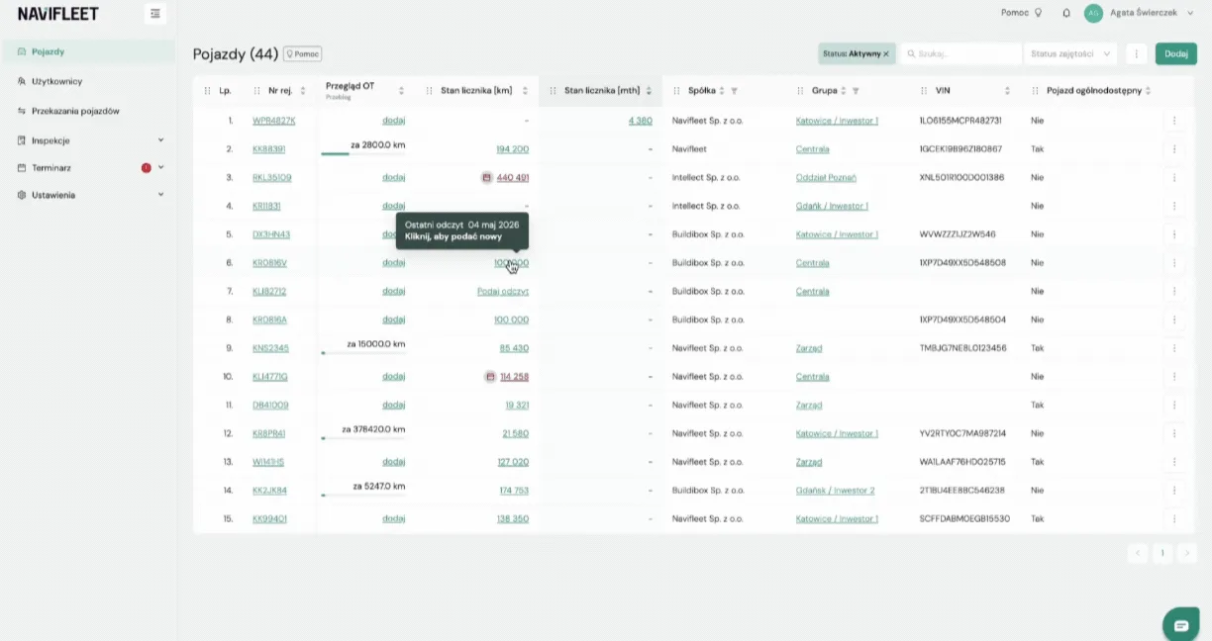Open the Status zajętości dropdown
The height and width of the screenshot is (641, 1212).
pos(1070,53)
